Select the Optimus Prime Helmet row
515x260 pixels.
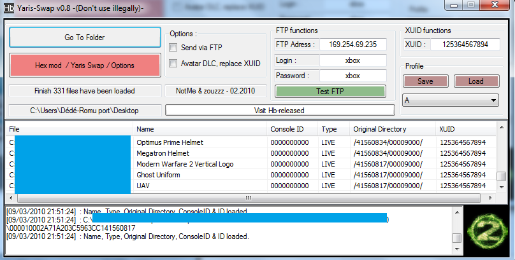click(x=170, y=142)
